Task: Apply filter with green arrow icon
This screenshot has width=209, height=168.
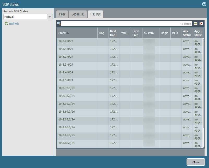Action: 196,24
